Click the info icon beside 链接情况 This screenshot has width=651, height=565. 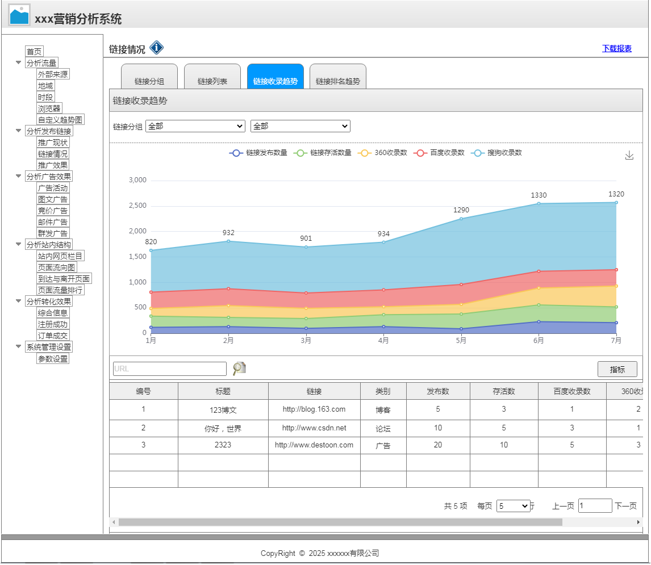[x=157, y=48]
